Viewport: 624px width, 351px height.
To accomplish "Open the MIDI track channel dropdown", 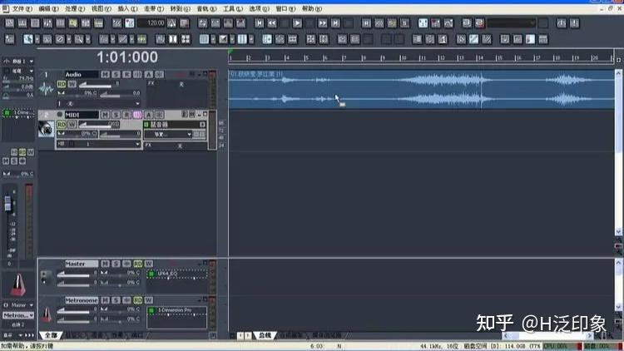I will point(137,144).
